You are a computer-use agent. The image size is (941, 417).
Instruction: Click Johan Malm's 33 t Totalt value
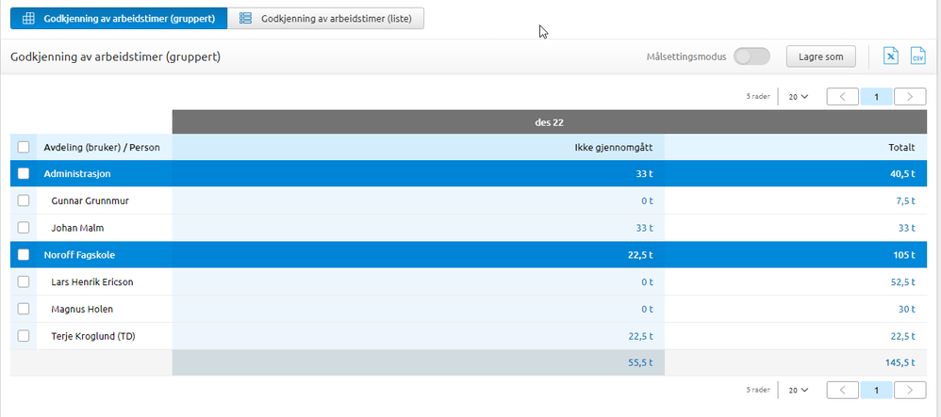[x=906, y=228]
